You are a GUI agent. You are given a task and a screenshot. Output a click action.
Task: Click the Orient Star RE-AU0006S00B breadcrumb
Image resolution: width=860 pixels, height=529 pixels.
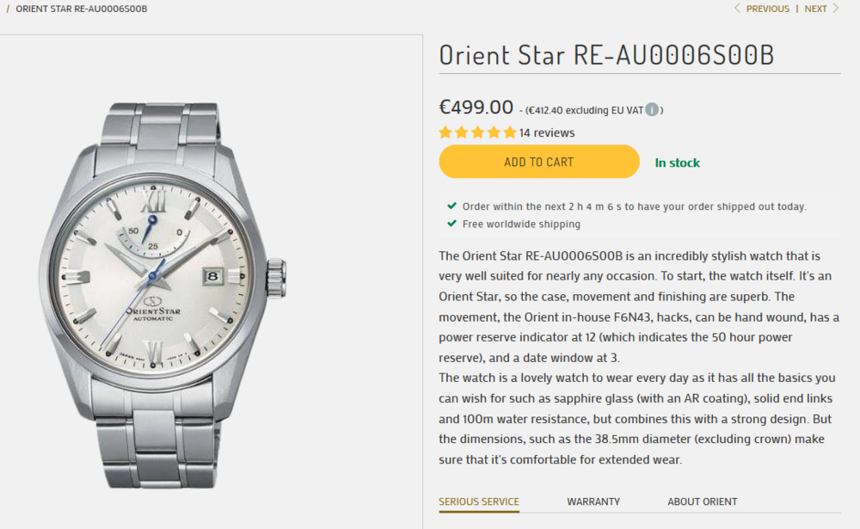pos(82,9)
